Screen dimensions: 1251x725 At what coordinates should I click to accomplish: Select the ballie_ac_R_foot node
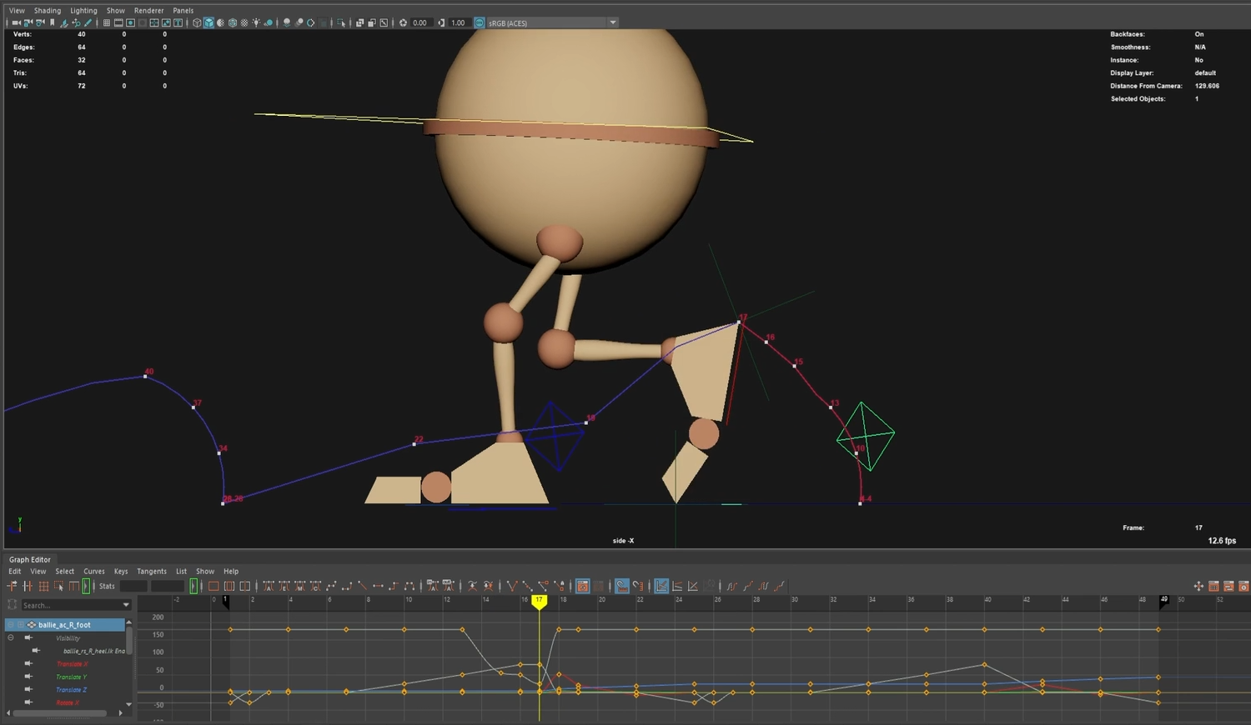[x=64, y=624]
